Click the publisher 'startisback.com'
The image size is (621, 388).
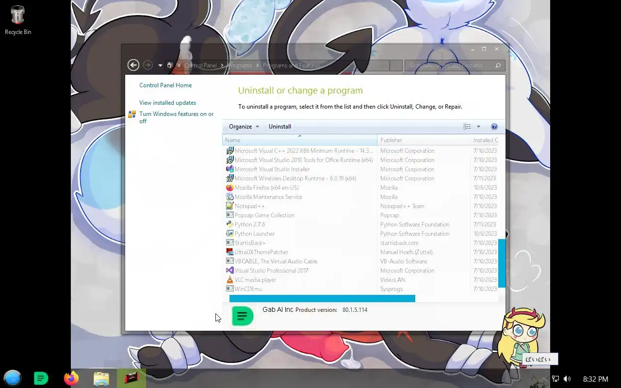tap(399, 243)
